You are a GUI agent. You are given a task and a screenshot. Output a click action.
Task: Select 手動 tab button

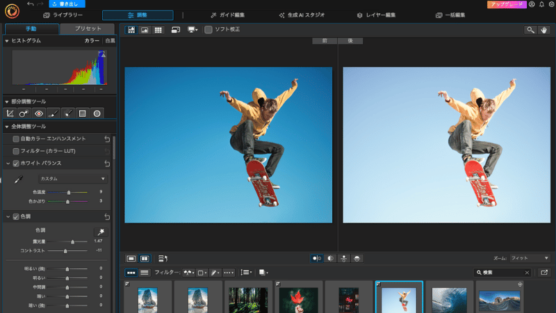31,29
